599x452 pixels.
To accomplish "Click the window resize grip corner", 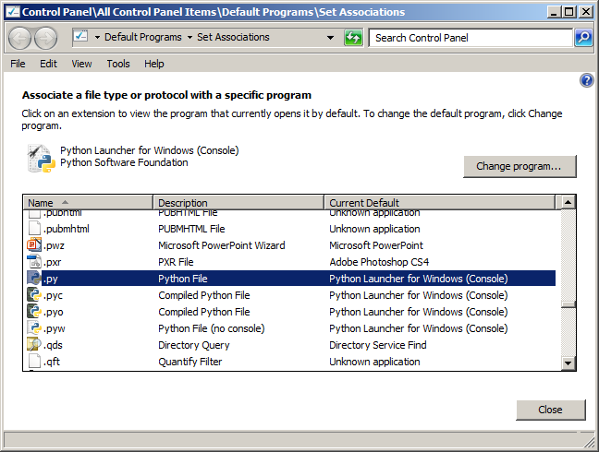I will 590,443.
